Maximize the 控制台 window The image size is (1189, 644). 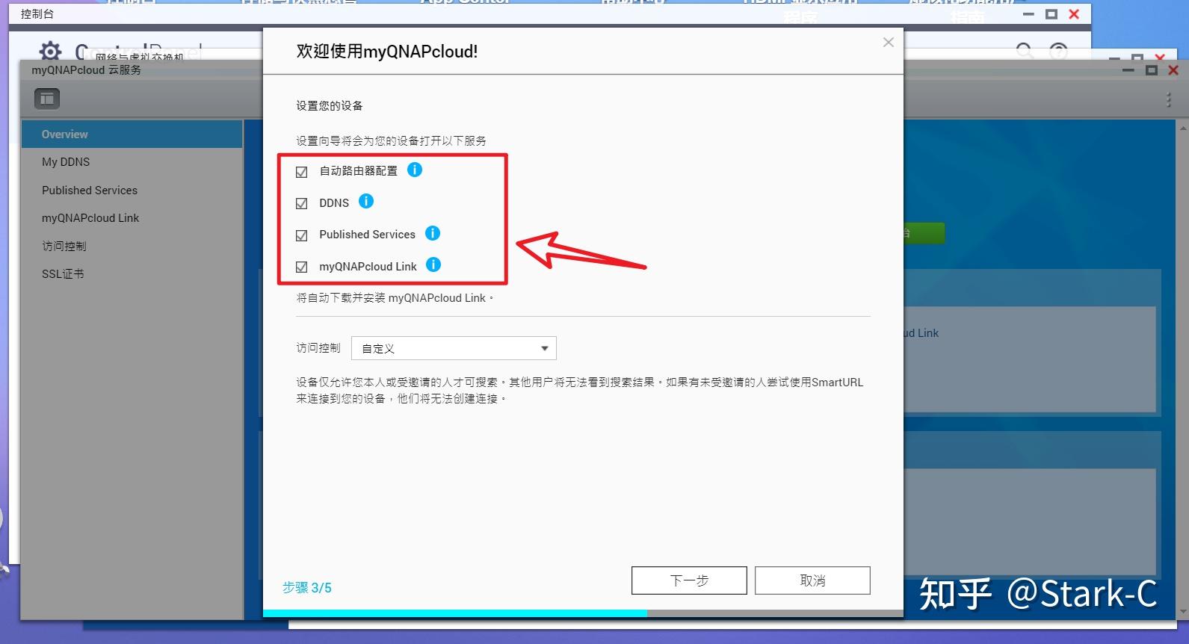pos(1051,14)
